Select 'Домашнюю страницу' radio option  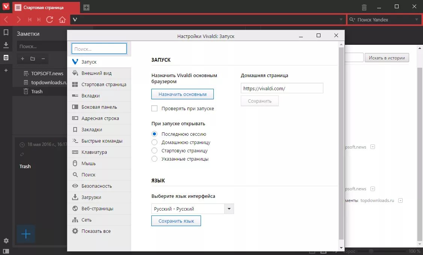click(x=154, y=143)
